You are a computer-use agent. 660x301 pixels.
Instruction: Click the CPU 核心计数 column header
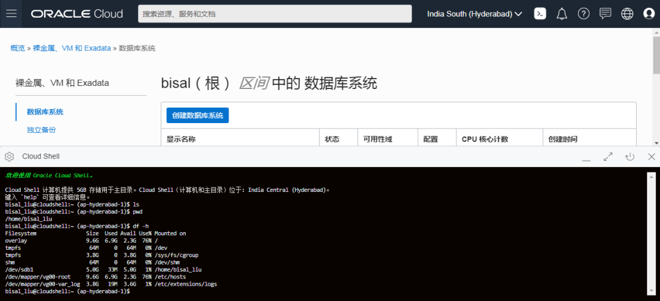485,139
